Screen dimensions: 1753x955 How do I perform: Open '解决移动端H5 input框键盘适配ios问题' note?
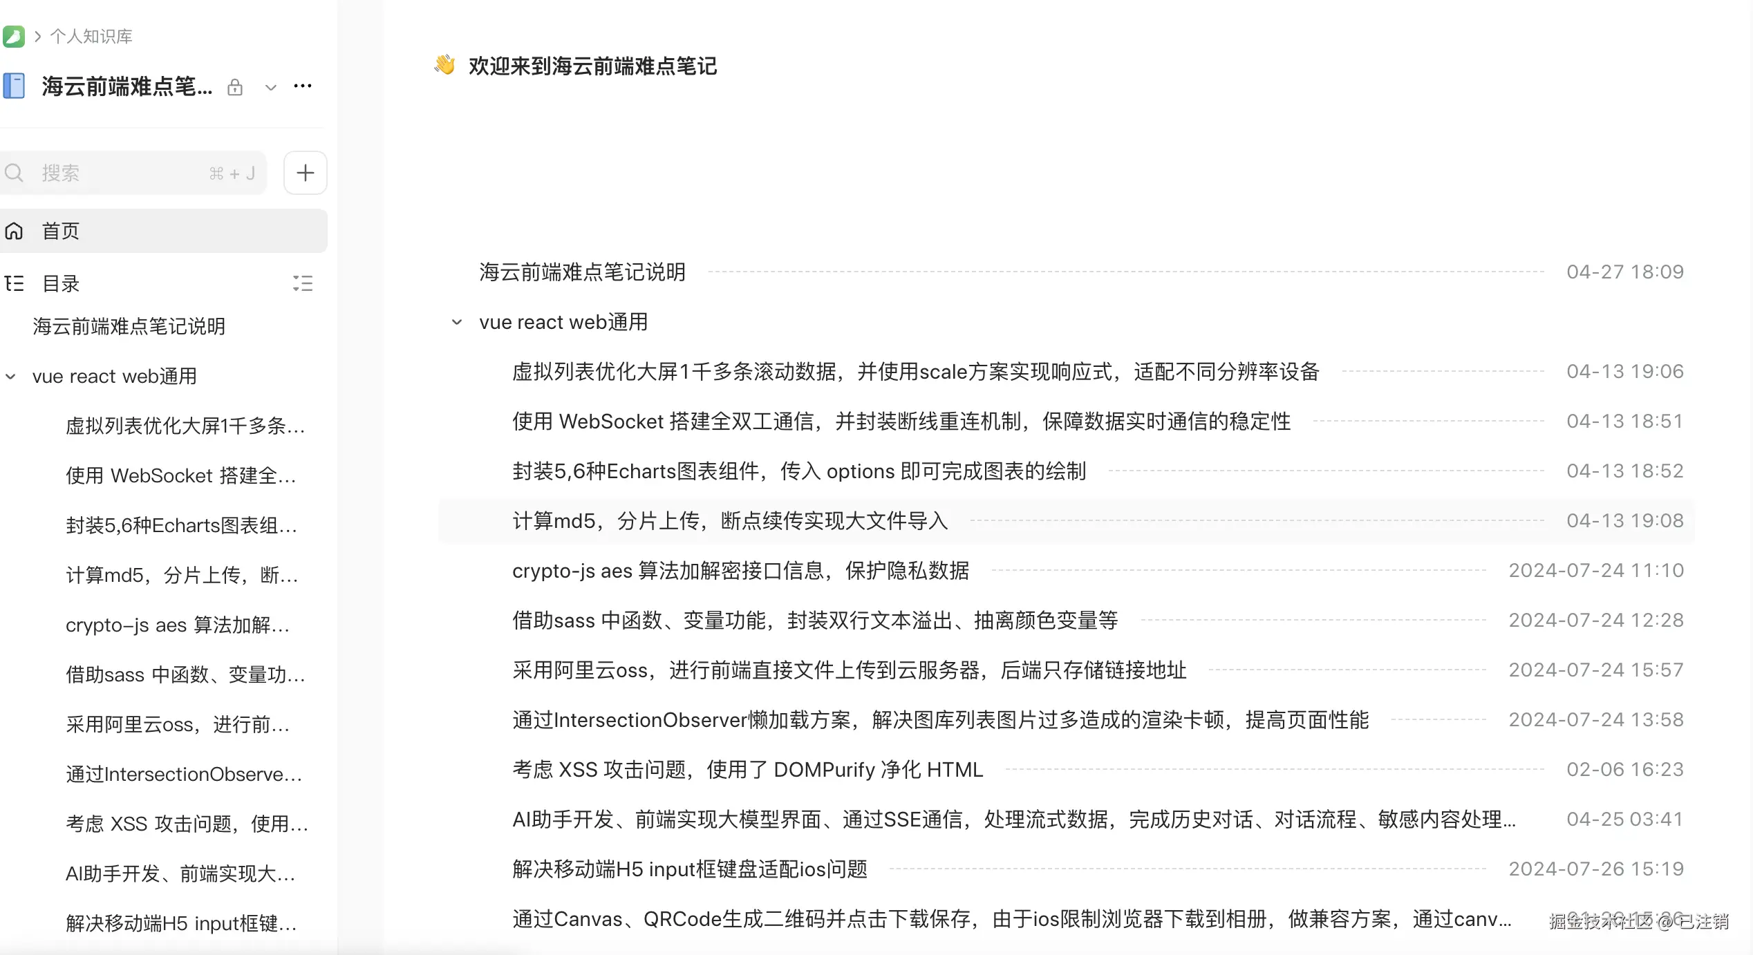[x=690, y=869]
